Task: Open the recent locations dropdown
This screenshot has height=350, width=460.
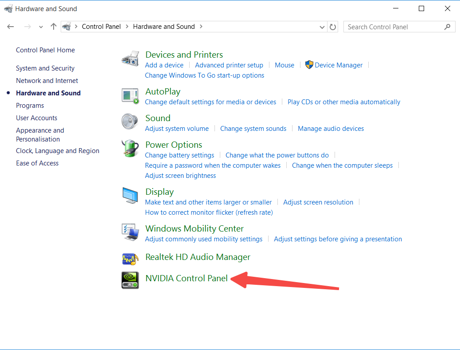Action: click(41, 27)
